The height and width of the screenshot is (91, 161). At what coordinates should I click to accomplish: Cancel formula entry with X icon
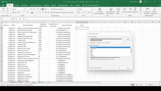pos(16,19)
